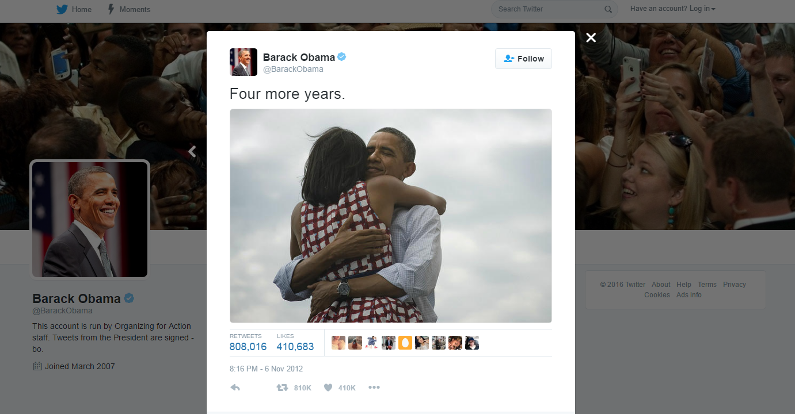This screenshot has width=795, height=414.
Task: Click the Twitter bird Home icon
Action: 62,9
